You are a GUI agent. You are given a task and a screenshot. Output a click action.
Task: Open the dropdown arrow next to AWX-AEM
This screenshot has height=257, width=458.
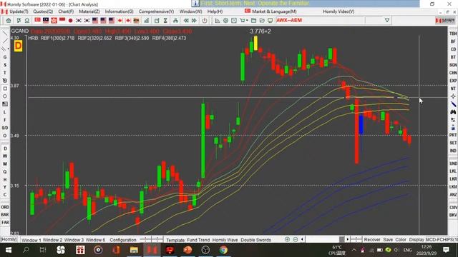click(x=387, y=21)
